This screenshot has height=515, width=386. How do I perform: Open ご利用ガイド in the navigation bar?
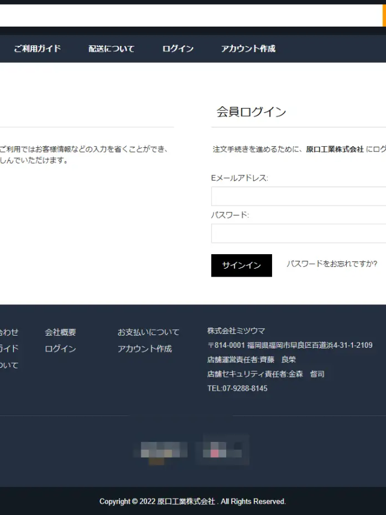37,49
